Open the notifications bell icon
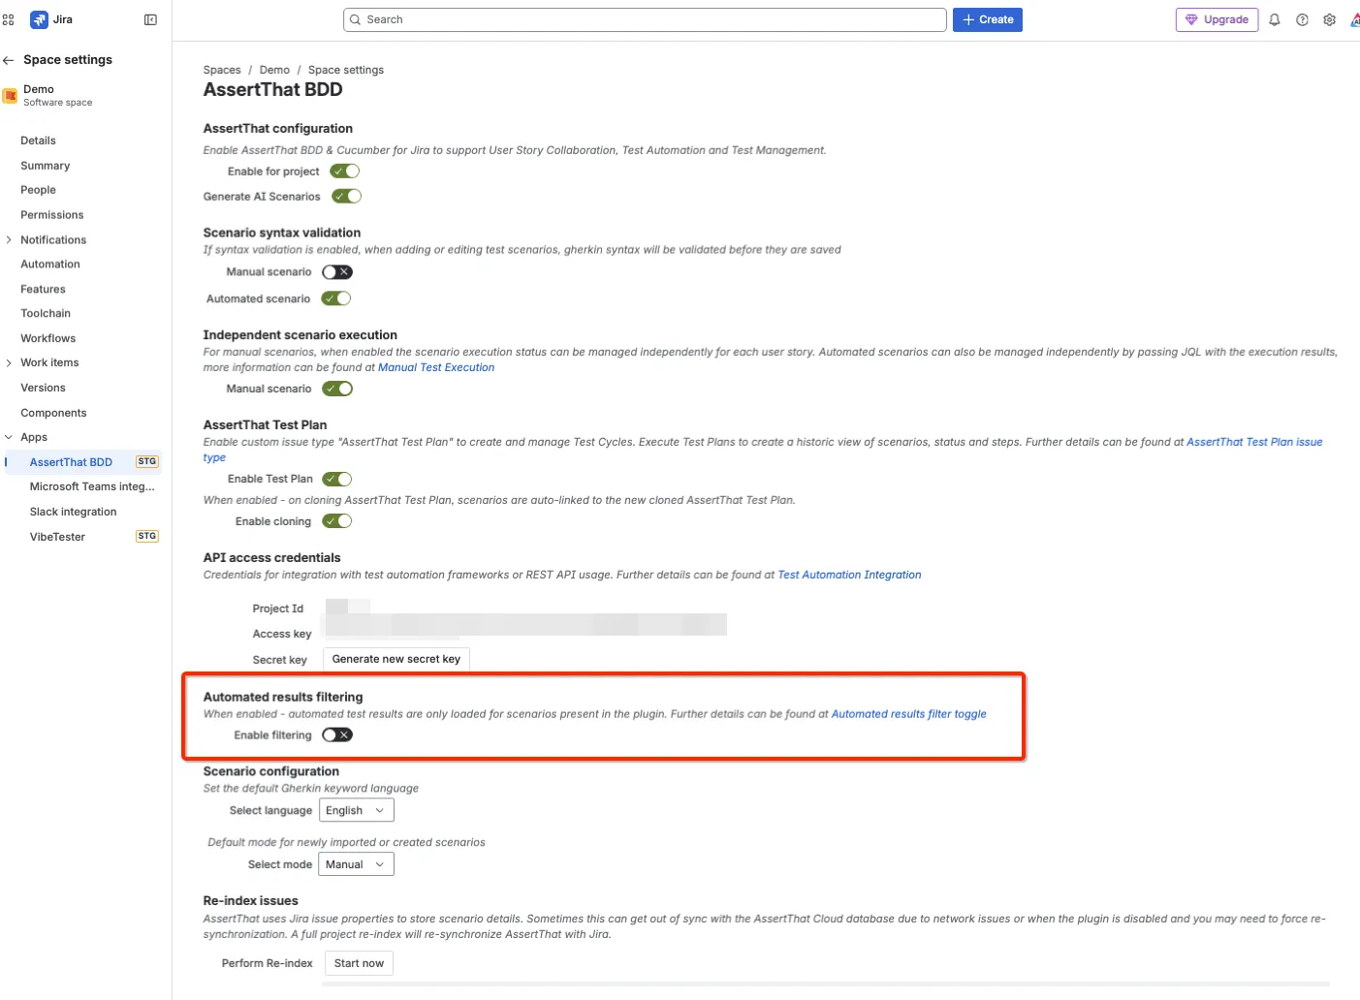 point(1275,19)
